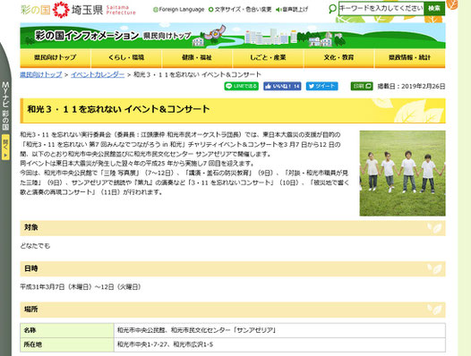Share the page via LINE button
The height and width of the screenshot is (356, 471).
[x=241, y=86]
